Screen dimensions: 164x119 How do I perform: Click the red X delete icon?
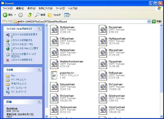(x=8, y=60)
